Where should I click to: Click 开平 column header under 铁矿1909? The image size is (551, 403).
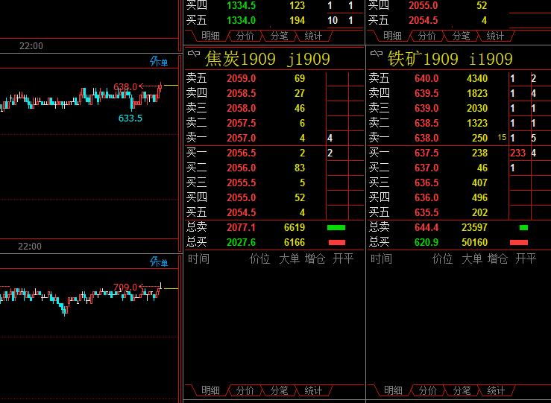tap(525, 258)
